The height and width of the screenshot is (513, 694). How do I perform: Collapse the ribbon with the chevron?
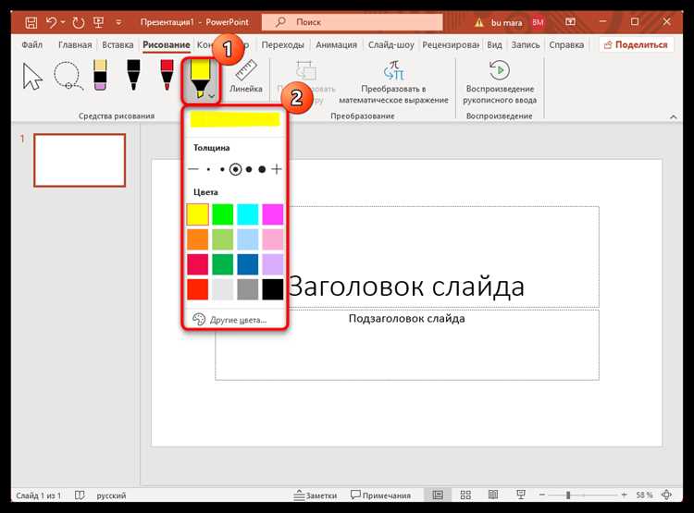pos(674,116)
